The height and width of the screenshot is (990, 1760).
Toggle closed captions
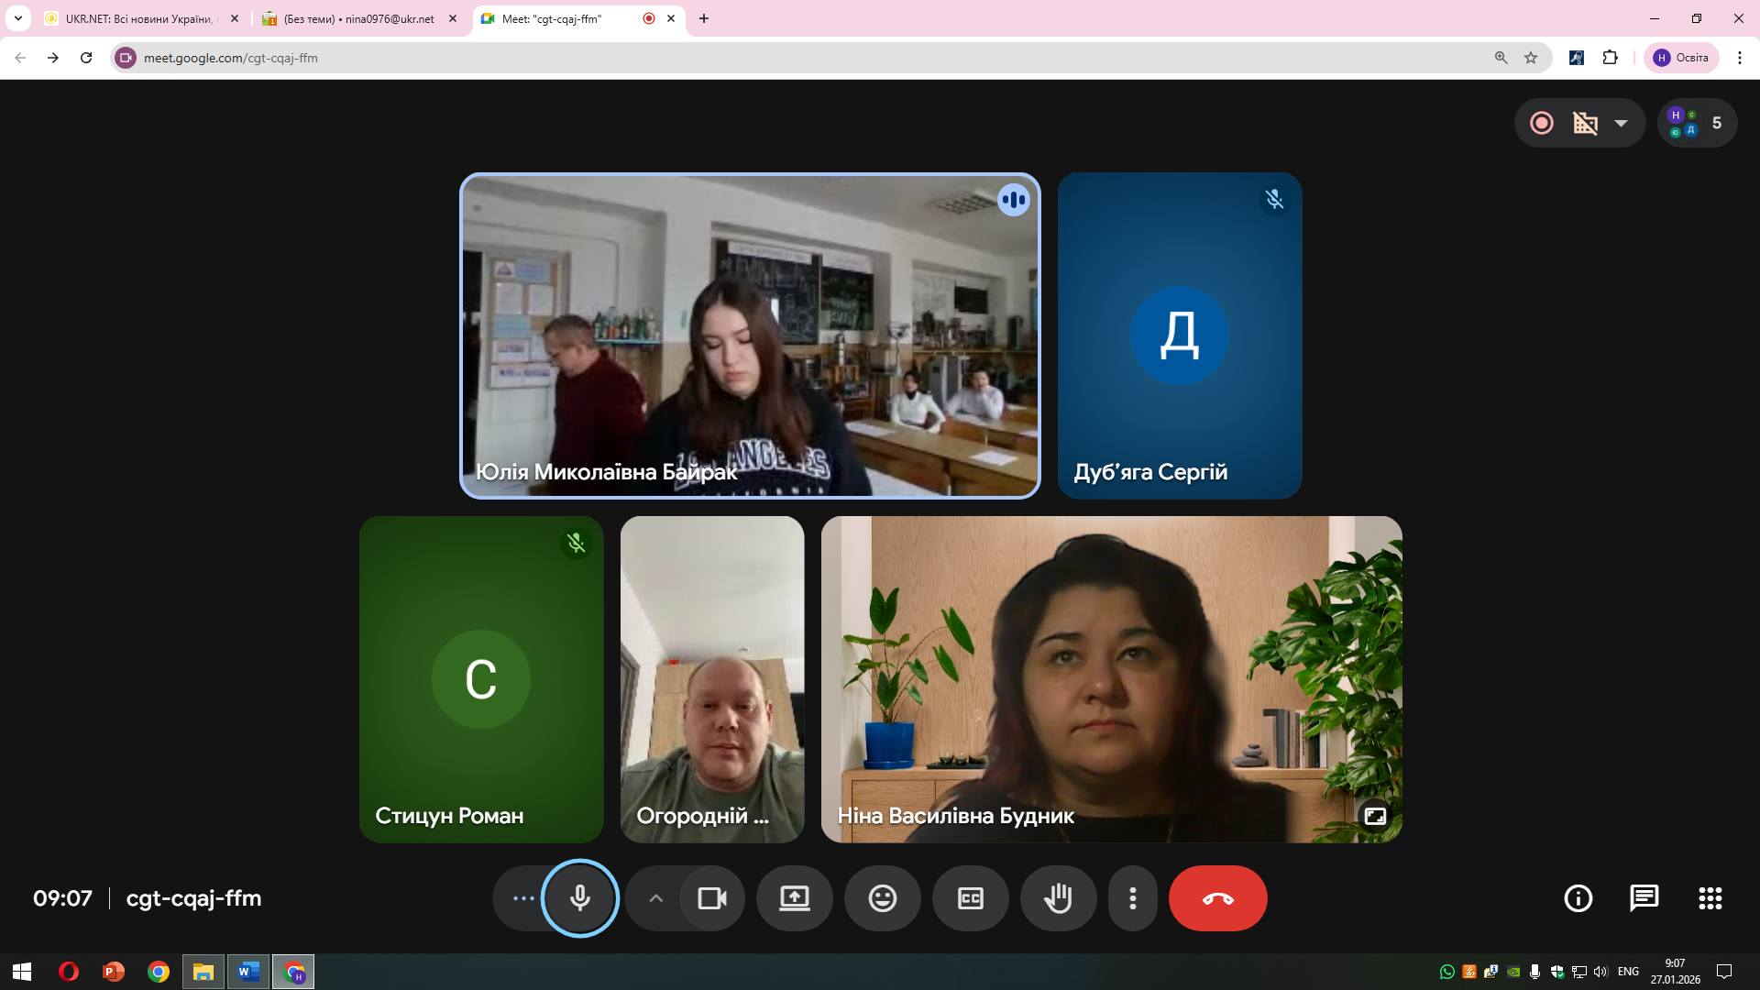(x=970, y=898)
